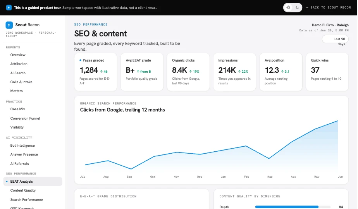Click Back to Scout Recon link
Viewport: 358px width, 209px height.
[x=329, y=7]
